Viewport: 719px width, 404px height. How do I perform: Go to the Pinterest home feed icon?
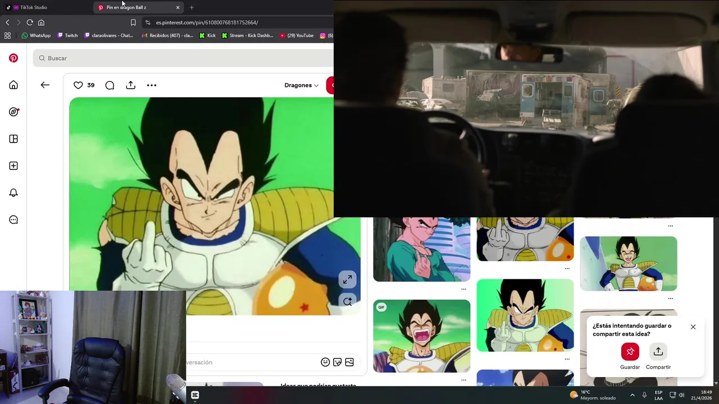pos(13,85)
